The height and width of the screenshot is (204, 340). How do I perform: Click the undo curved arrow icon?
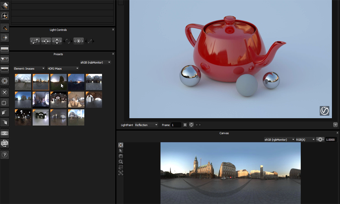[5, 112]
